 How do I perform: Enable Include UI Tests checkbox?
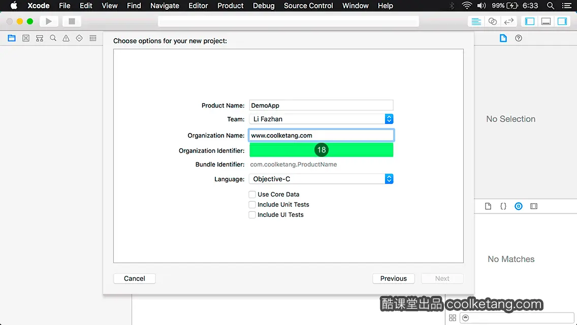[252, 215]
